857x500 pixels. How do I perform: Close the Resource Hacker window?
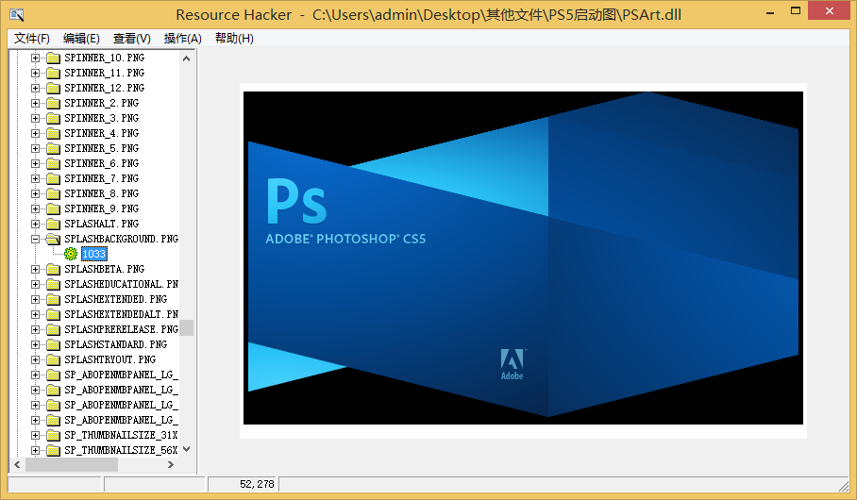click(x=829, y=11)
